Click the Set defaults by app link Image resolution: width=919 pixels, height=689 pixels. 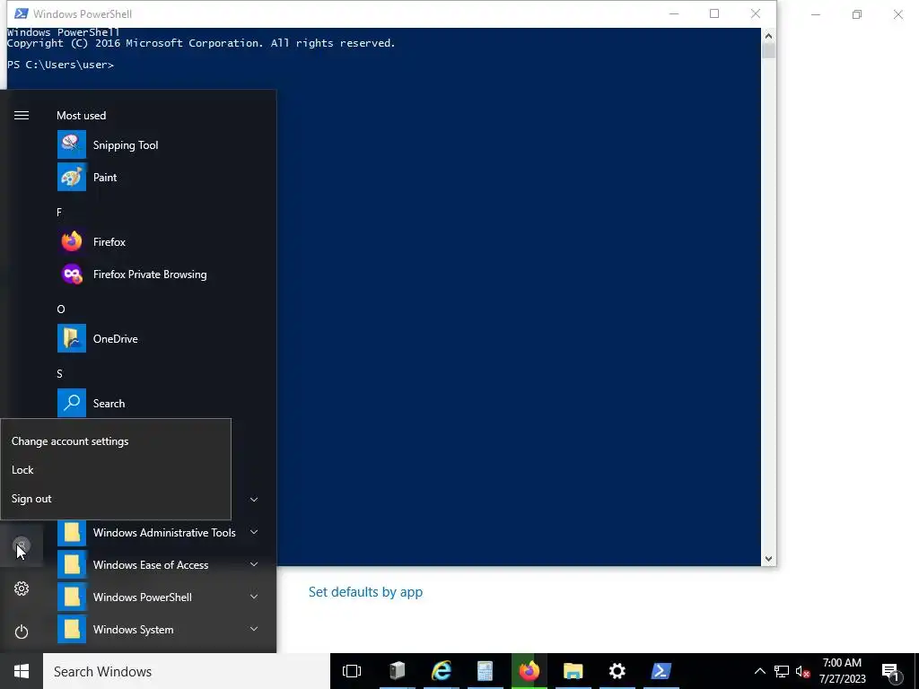click(365, 592)
